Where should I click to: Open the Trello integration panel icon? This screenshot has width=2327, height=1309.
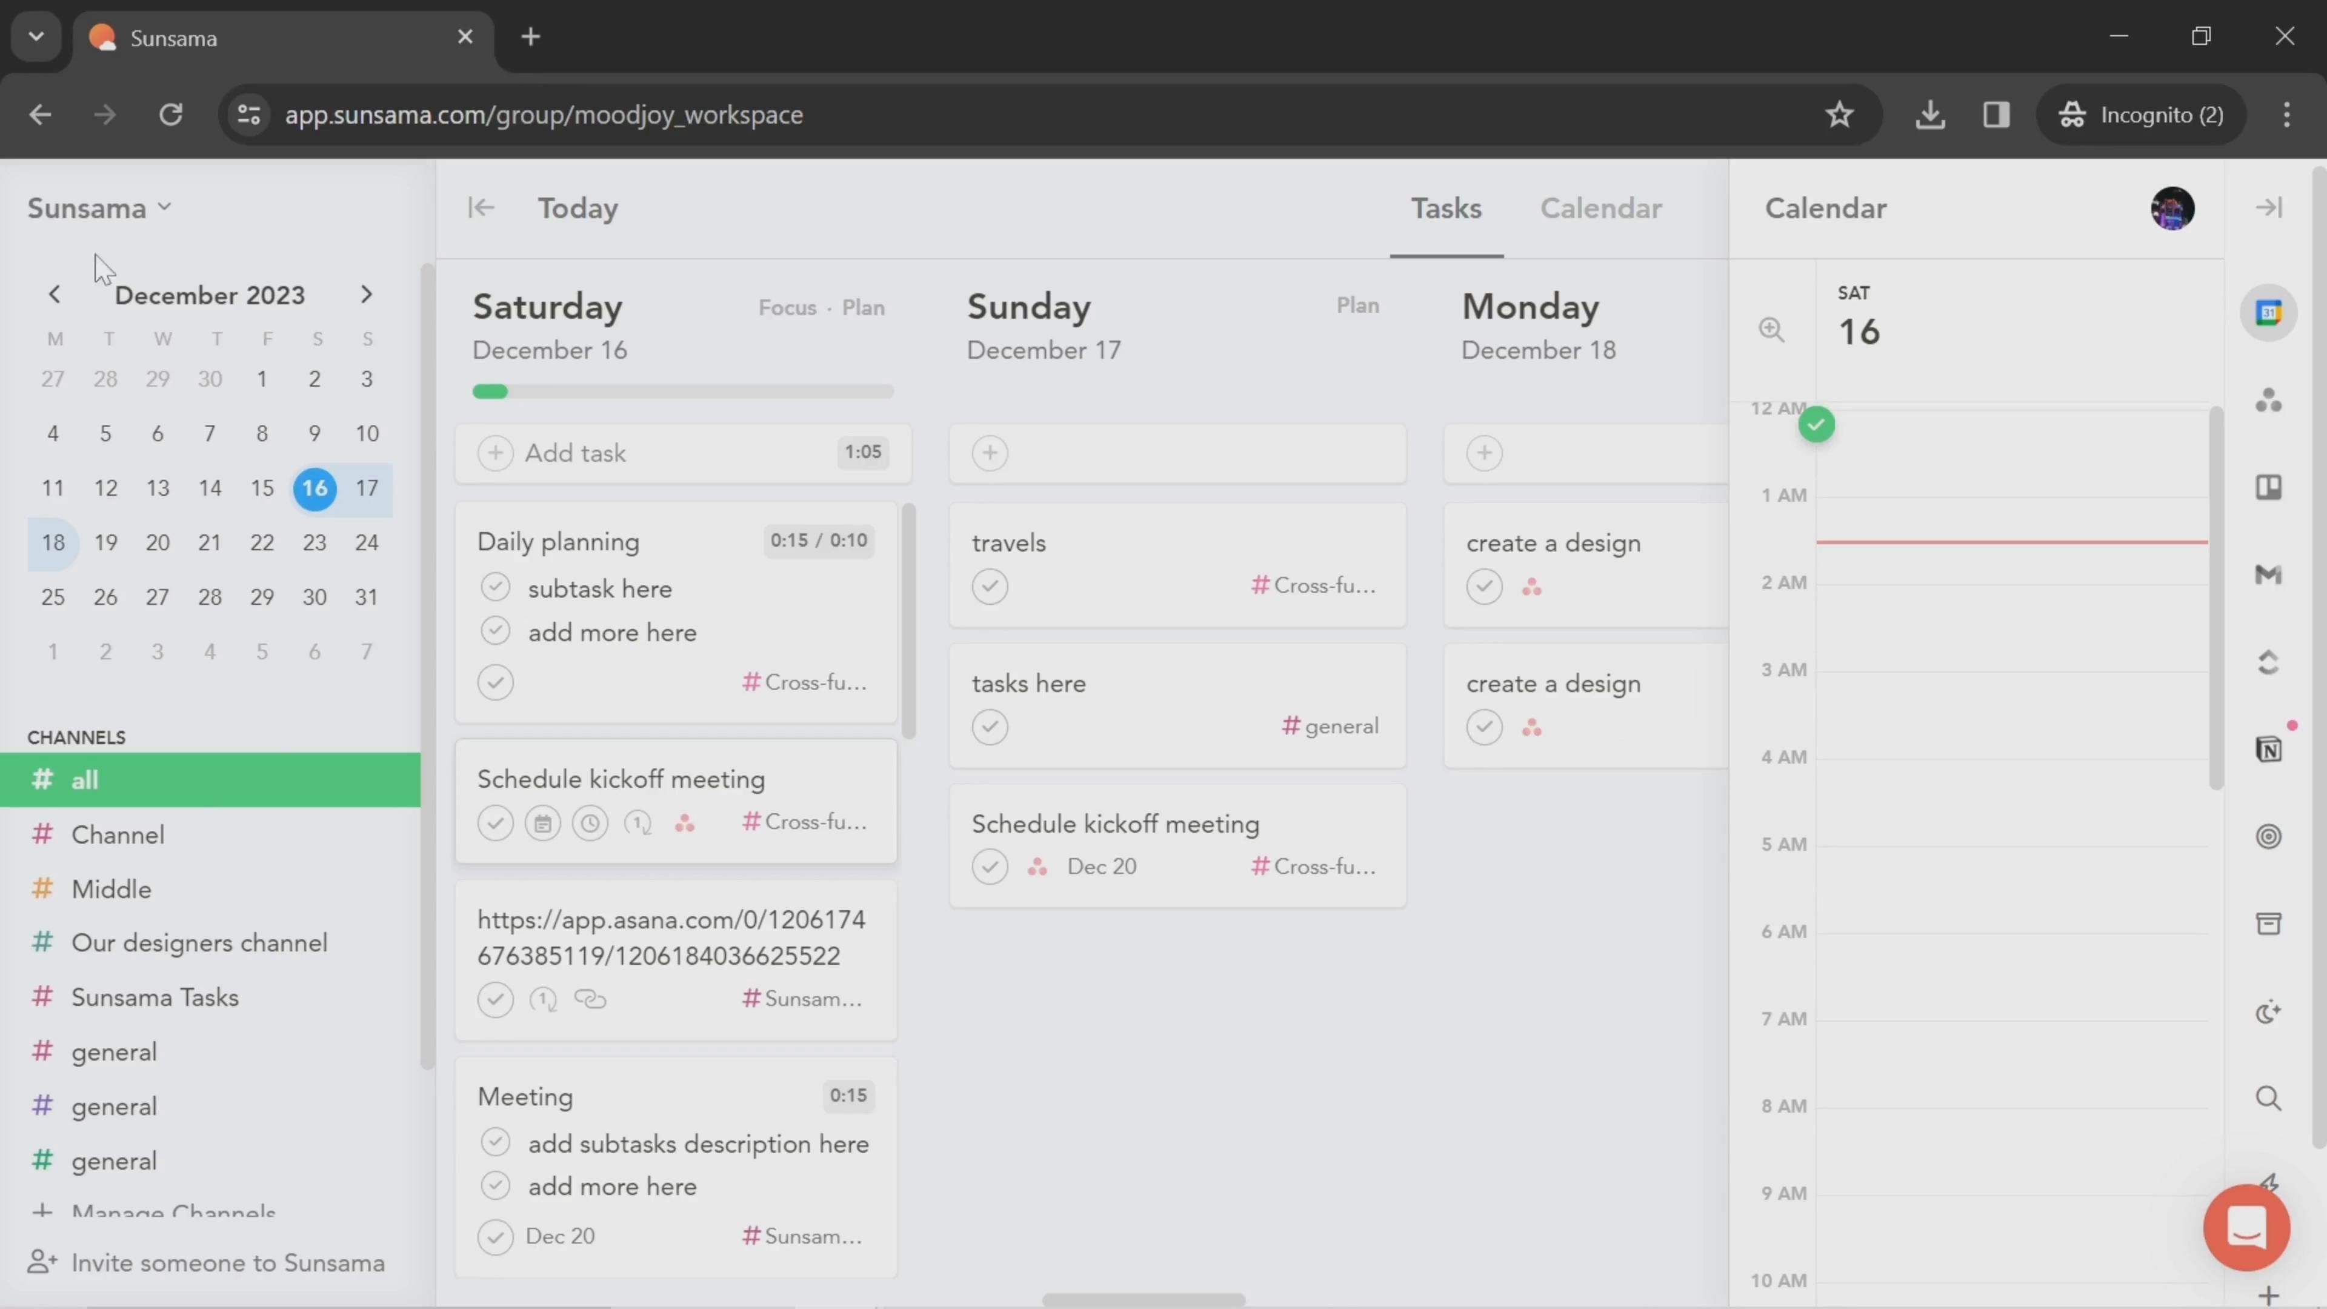[x=2268, y=488]
